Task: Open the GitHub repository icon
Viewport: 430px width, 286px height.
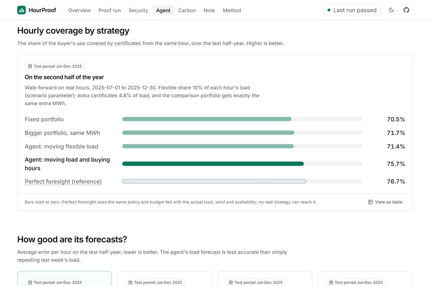Action: click(x=406, y=10)
